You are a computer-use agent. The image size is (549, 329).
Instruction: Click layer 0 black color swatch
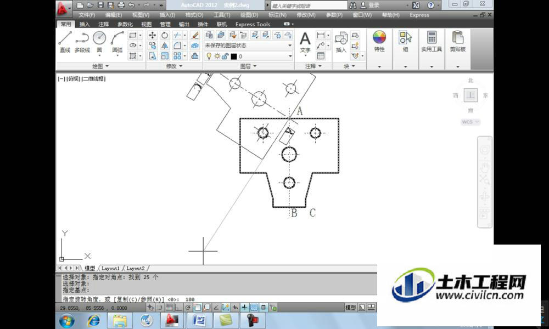(234, 56)
